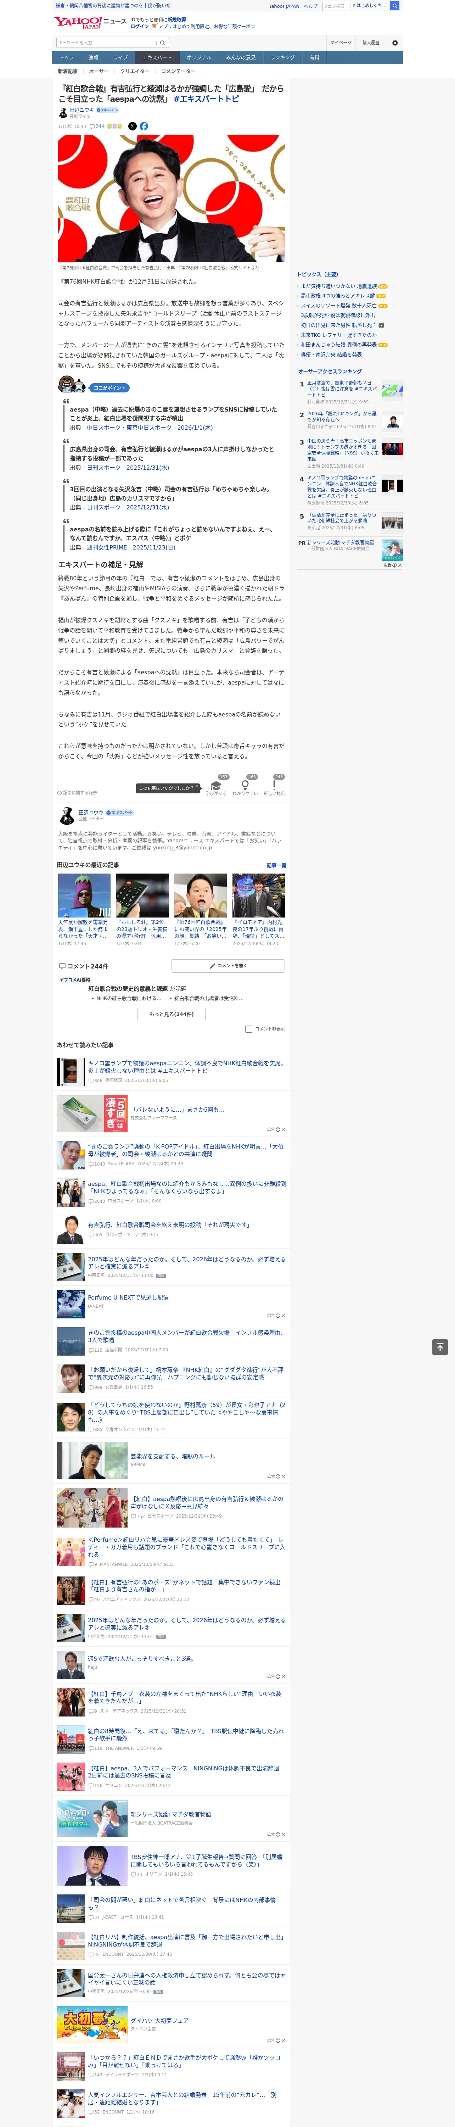
Task: Open the ライブ tab
Action: point(120,58)
